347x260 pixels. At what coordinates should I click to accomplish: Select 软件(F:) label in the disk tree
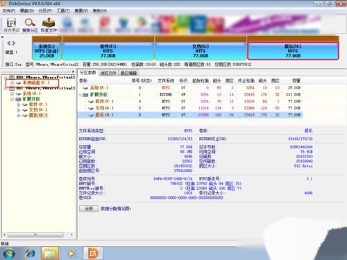[x=38, y=105]
